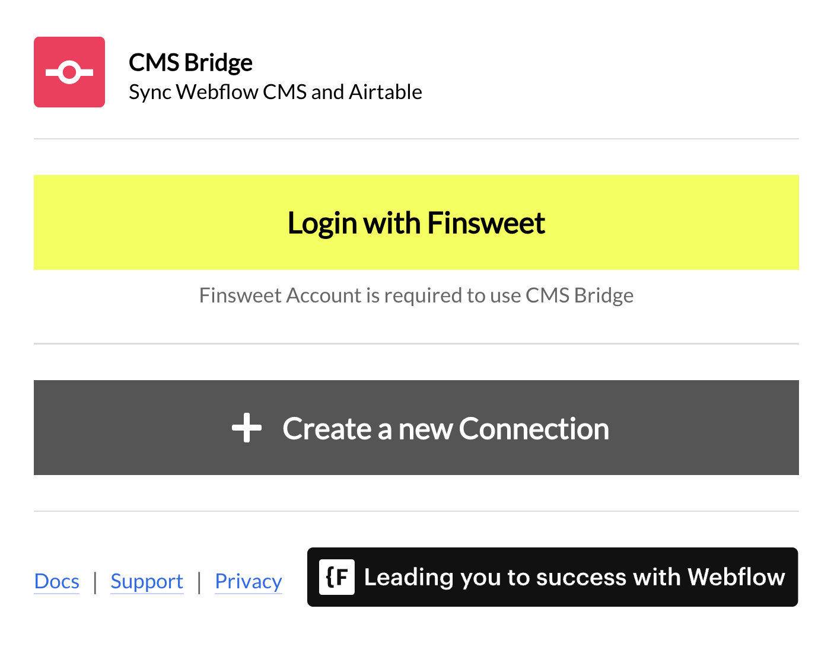Image resolution: width=834 pixels, height=650 pixels.
Task: Click the Leading you to success text
Action: 495,577
